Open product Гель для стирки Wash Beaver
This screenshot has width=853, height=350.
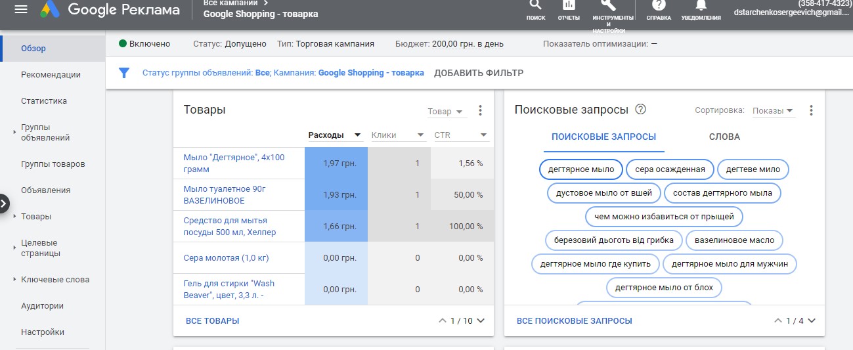coord(229,290)
